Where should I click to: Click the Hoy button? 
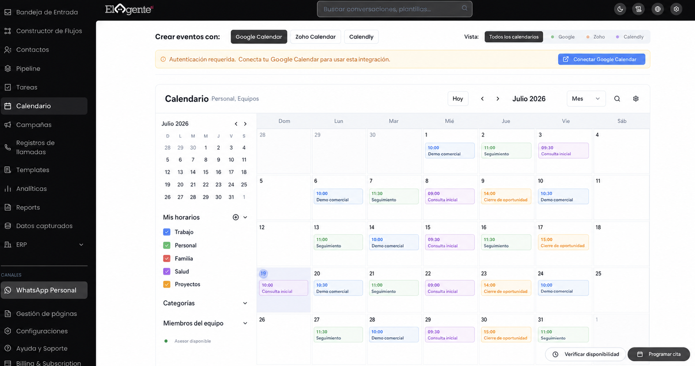[x=458, y=99]
